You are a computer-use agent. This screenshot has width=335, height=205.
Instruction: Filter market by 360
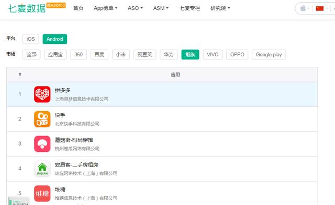click(79, 54)
